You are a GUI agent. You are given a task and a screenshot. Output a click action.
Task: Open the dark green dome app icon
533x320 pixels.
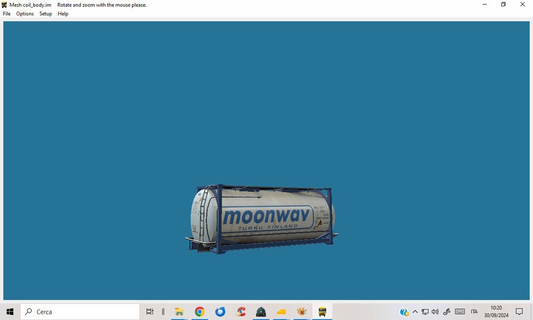pyautogui.click(x=261, y=311)
